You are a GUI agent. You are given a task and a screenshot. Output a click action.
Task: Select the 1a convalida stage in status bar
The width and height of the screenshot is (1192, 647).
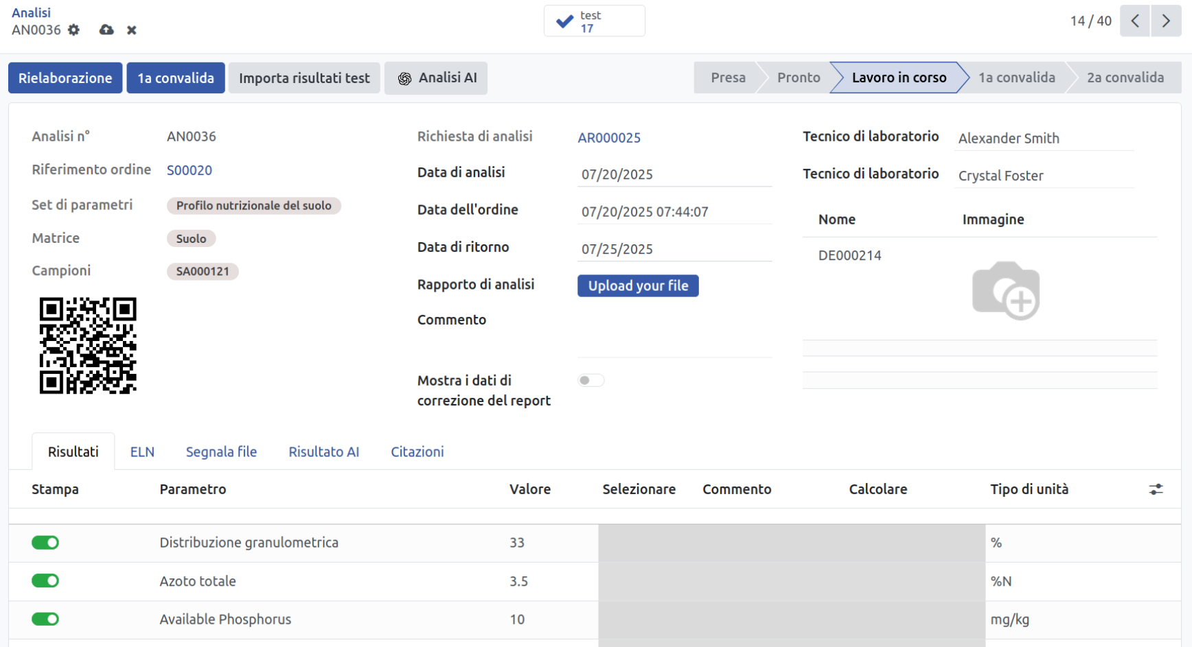pyautogui.click(x=1016, y=78)
